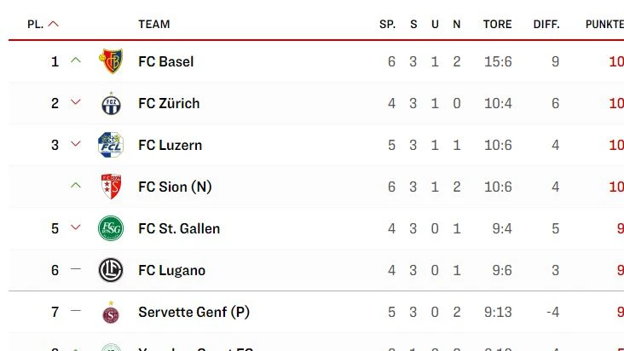Click the FC St. Gallen logo

tap(111, 228)
